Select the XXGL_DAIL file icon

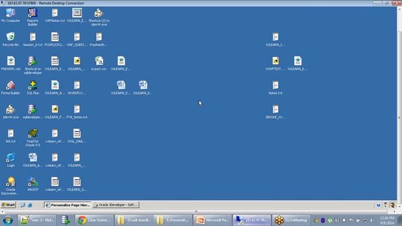[77, 136]
